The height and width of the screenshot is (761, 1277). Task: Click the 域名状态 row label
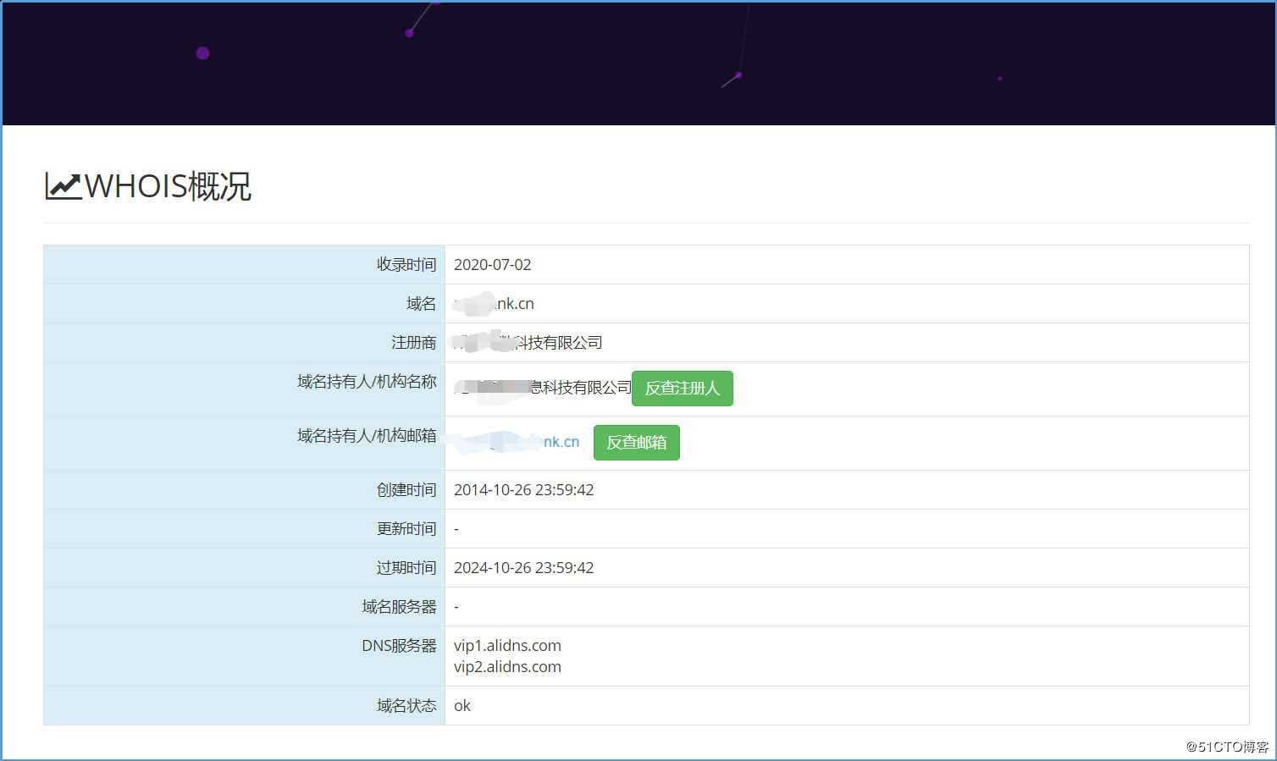[406, 706]
